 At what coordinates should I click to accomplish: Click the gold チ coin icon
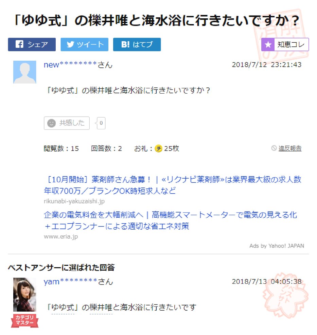point(158,148)
